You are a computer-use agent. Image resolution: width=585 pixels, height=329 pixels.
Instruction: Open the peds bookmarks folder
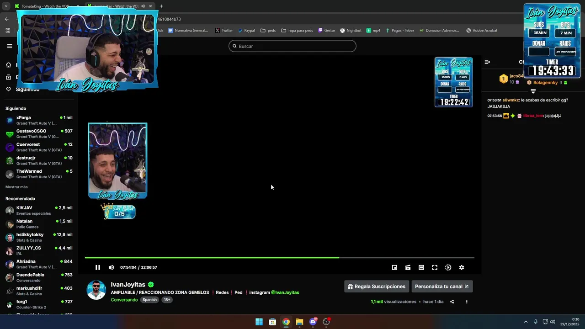[268, 31]
